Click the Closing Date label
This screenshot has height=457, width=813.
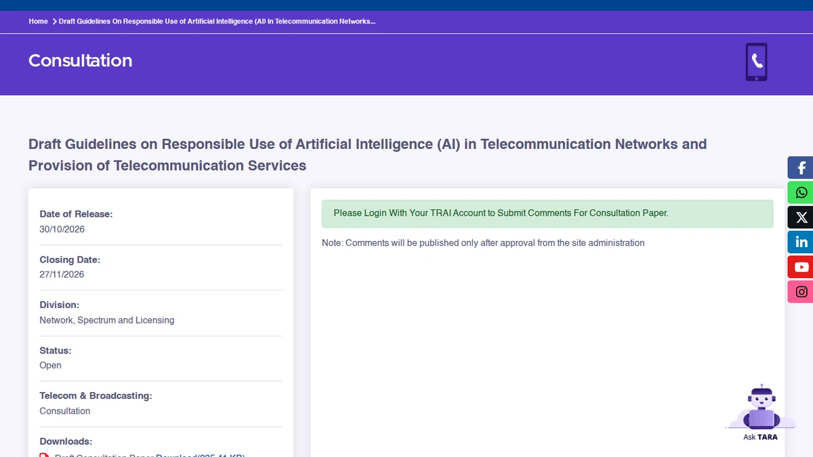[x=69, y=259]
